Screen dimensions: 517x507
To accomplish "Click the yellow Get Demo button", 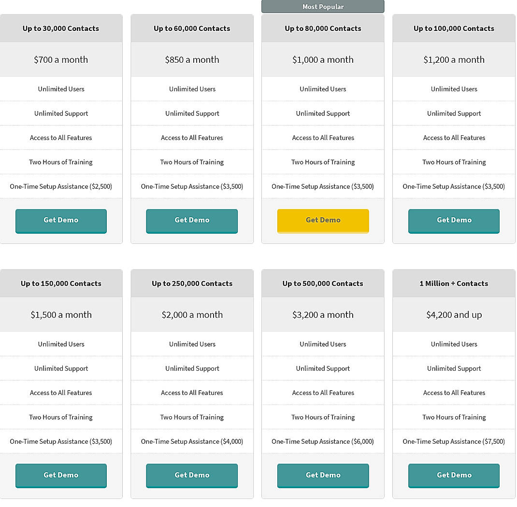I will (x=323, y=220).
